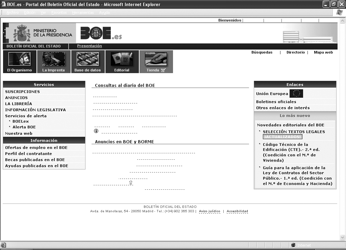
Task: Open La Imprenta section thumbnail
Action: point(53,59)
